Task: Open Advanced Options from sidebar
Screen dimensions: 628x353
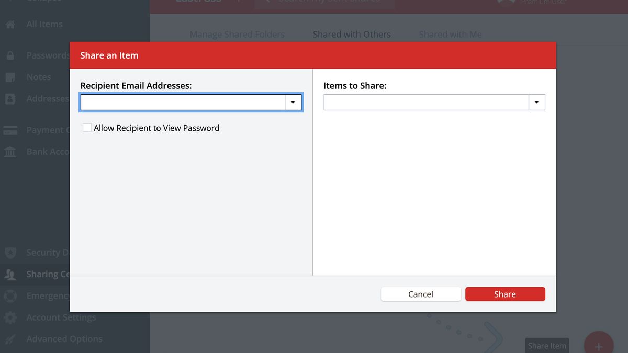Action: pyautogui.click(x=10, y=339)
